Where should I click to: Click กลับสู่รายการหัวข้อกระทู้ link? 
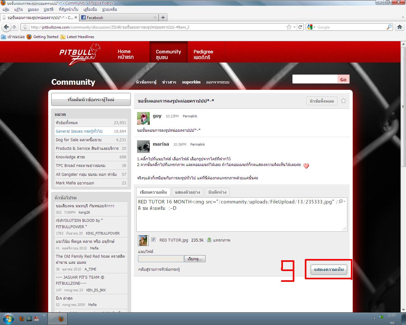pyautogui.click(x=159, y=269)
